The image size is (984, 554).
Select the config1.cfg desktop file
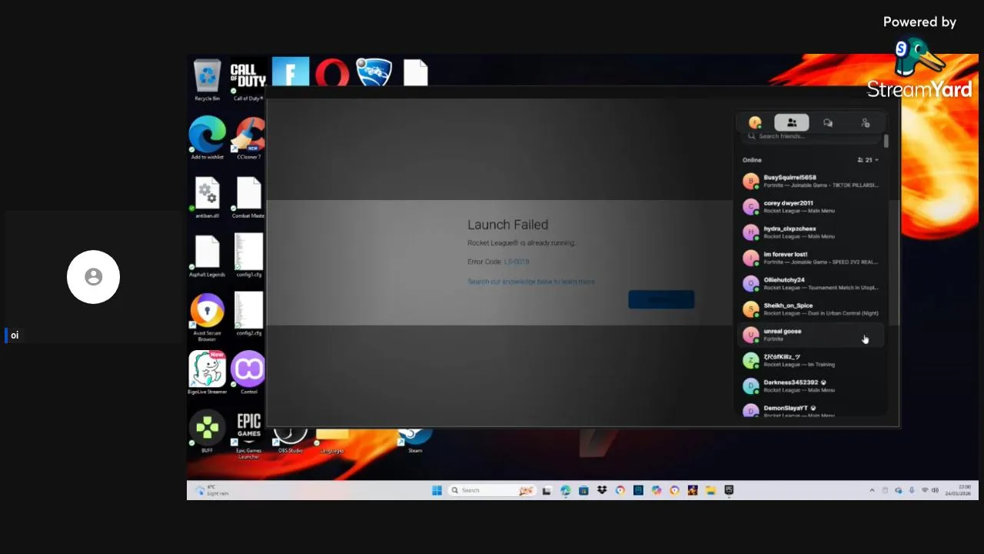coord(248,256)
